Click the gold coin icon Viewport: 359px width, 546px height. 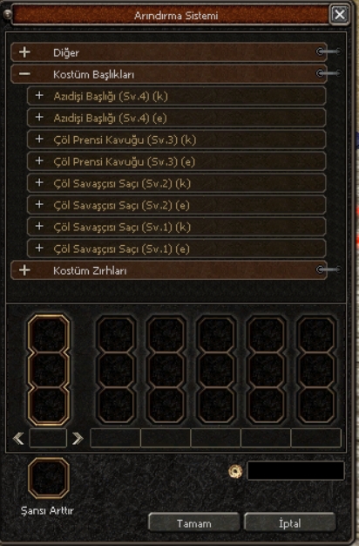tap(235, 472)
